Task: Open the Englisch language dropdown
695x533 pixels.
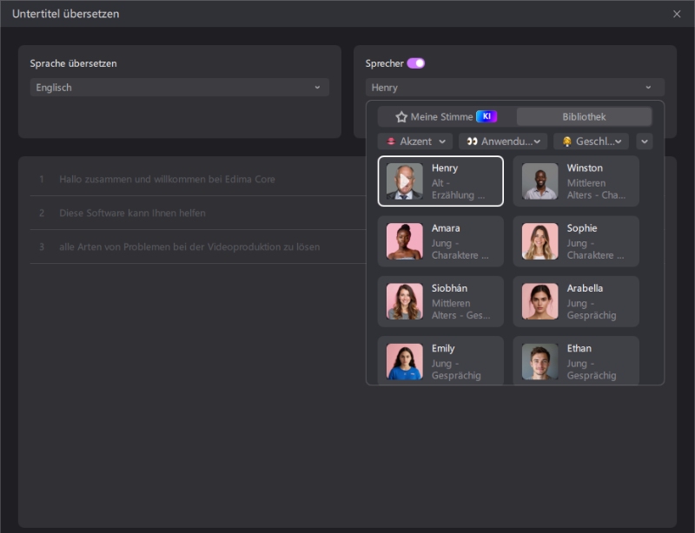Action: coord(179,88)
